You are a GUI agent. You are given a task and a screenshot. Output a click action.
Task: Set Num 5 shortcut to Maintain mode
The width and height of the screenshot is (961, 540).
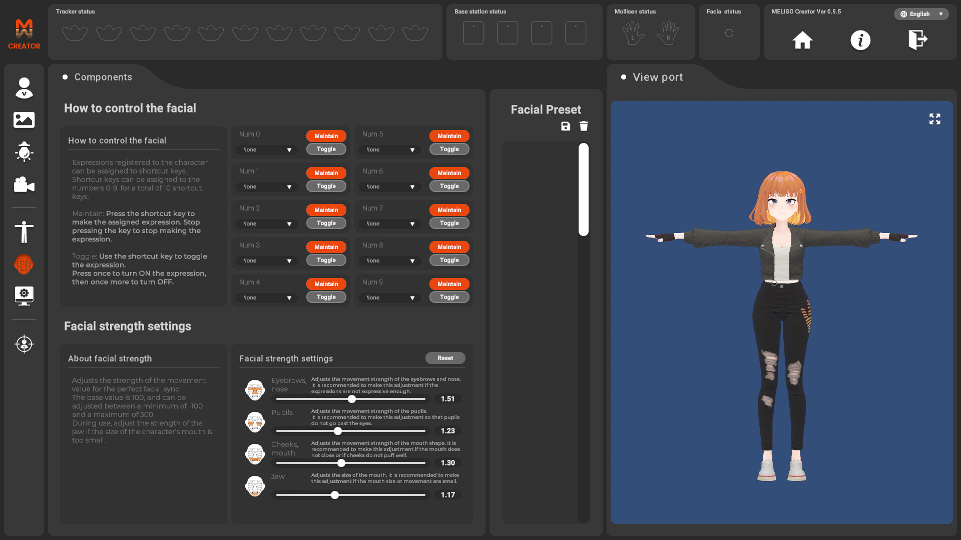[449, 136]
